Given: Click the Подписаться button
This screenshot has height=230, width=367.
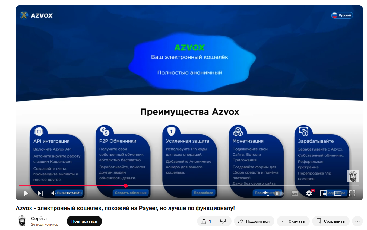Looking at the screenshot, I should [x=84, y=221].
